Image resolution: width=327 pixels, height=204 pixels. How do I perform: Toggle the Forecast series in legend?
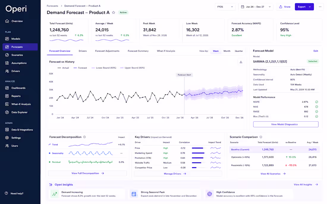click(80, 68)
